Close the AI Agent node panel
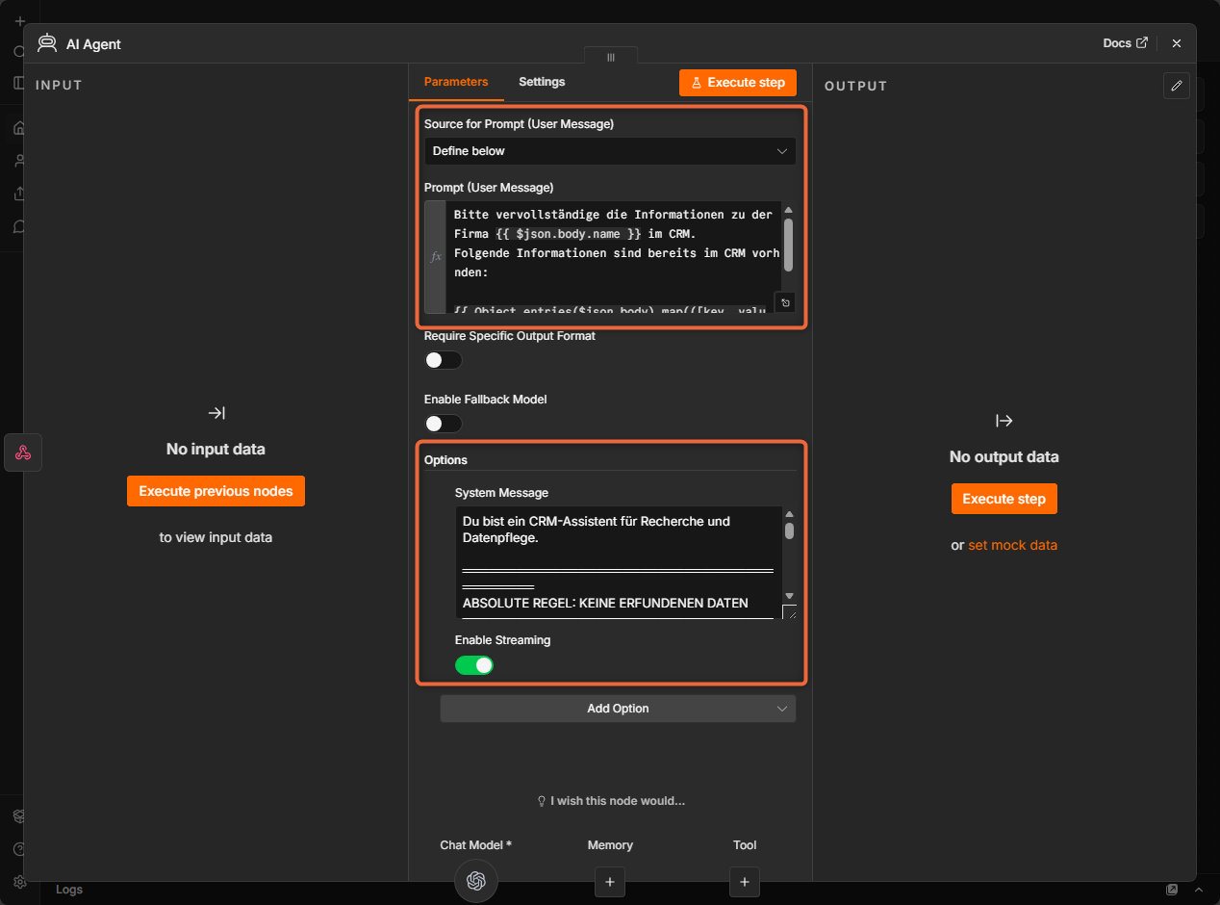1220x905 pixels. [x=1176, y=43]
